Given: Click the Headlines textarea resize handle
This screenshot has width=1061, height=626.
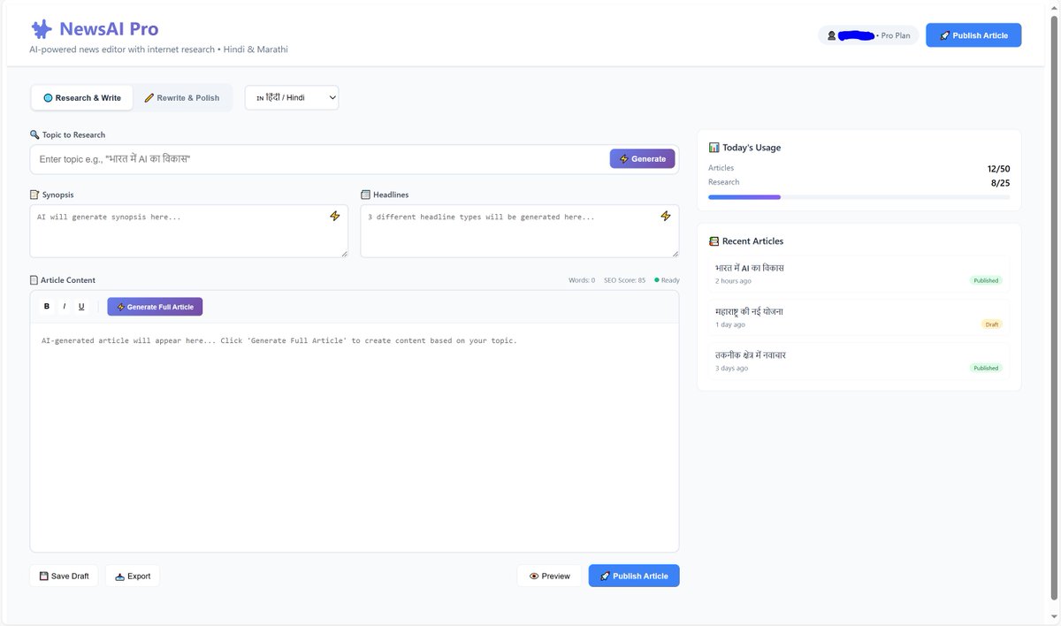Looking at the screenshot, I should pyautogui.click(x=675, y=253).
